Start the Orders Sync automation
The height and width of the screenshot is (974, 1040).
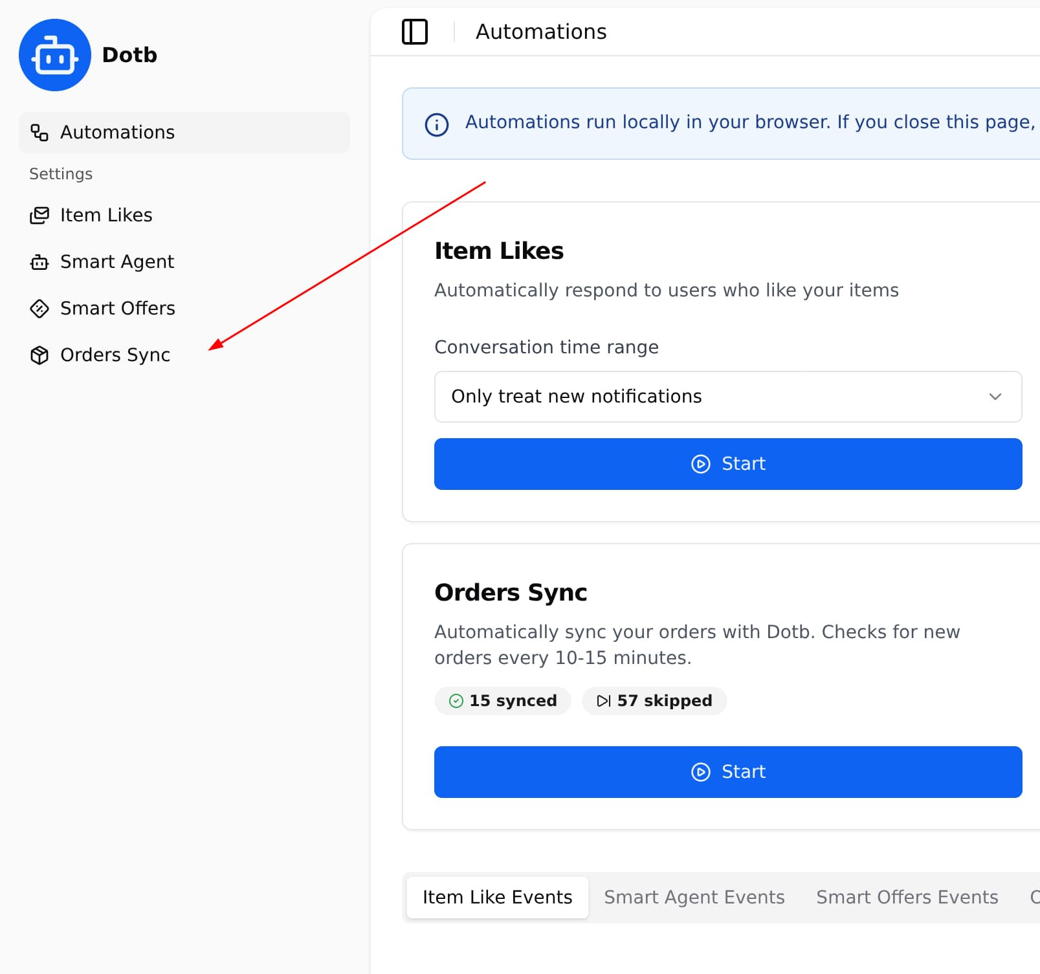click(727, 772)
